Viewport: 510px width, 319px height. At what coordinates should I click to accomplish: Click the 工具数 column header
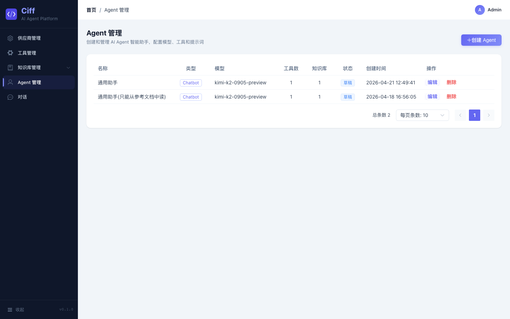291,68
